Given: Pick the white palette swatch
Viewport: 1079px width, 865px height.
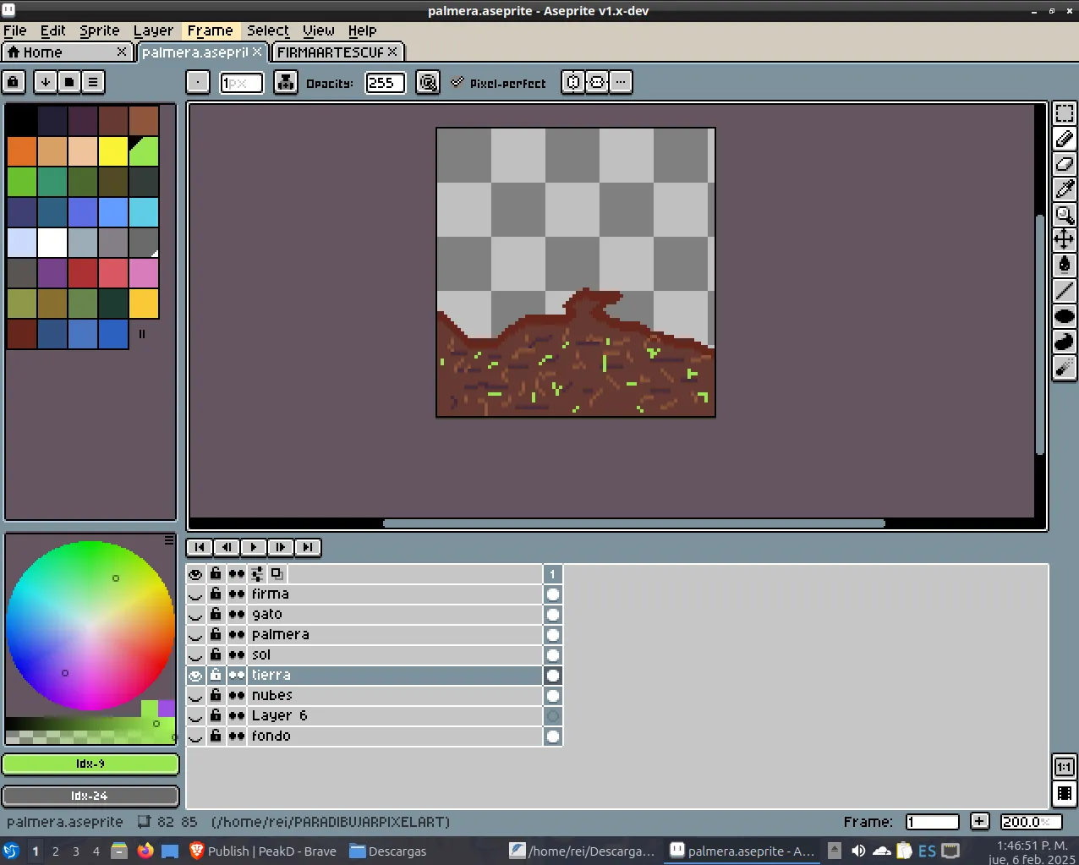Looking at the screenshot, I should tap(52, 243).
